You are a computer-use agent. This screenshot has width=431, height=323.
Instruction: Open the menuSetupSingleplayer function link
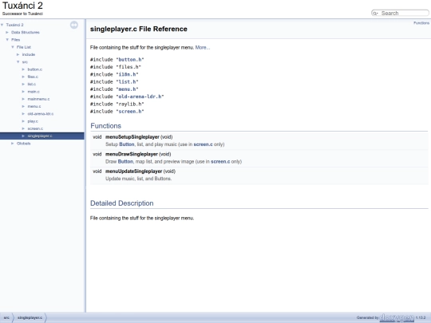tap(132, 137)
